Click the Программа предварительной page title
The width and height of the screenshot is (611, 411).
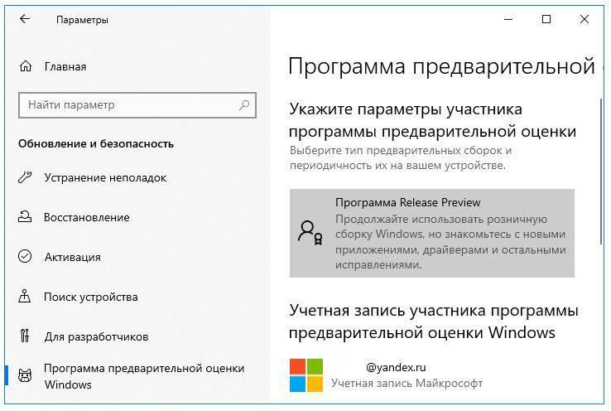click(441, 66)
